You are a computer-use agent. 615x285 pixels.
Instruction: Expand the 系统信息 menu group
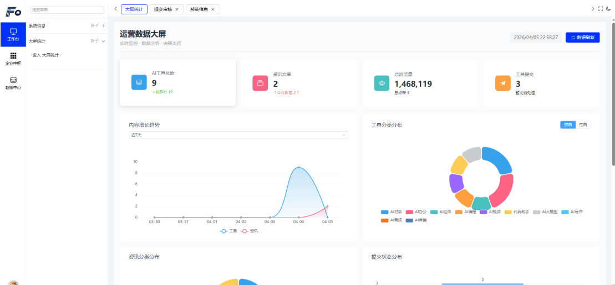(67, 25)
